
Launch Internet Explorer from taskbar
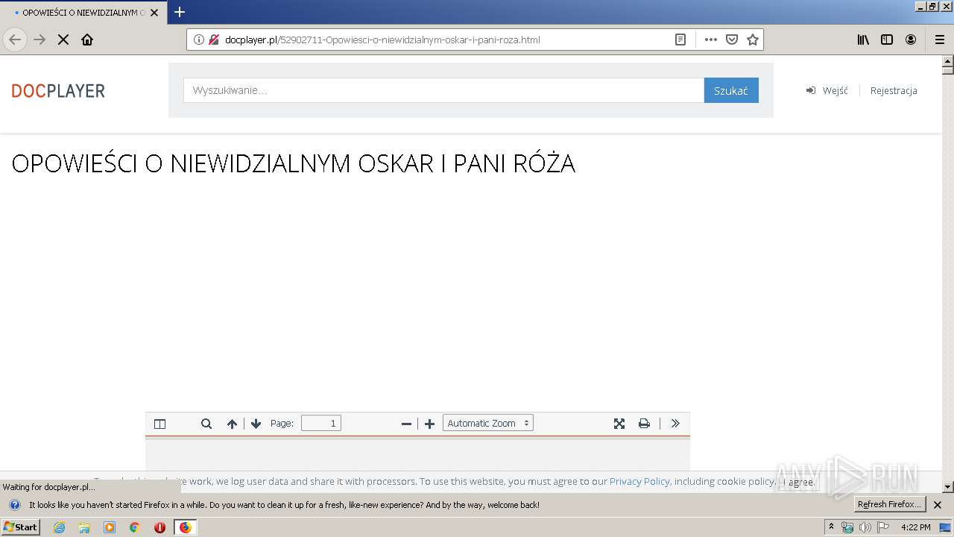pyautogui.click(x=59, y=527)
